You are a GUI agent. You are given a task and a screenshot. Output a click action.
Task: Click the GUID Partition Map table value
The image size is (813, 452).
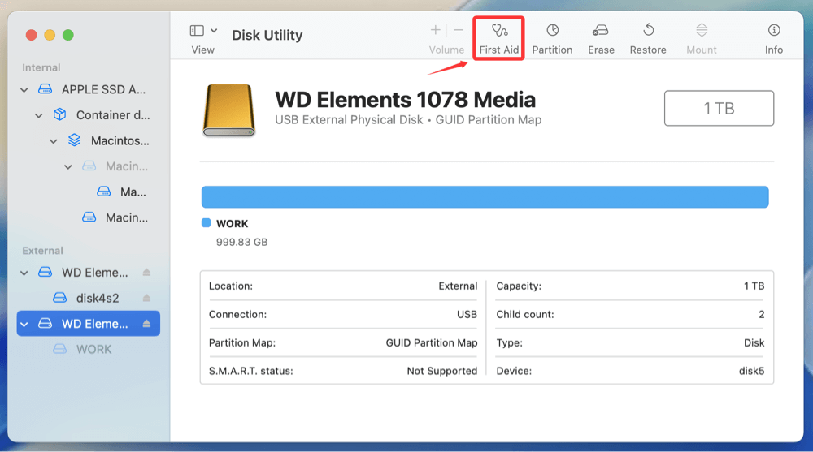pyautogui.click(x=432, y=342)
